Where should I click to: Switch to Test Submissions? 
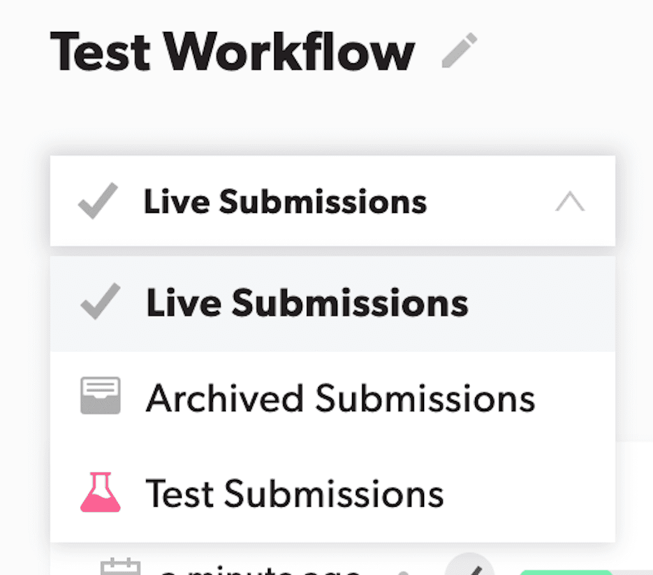[x=294, y=493]
